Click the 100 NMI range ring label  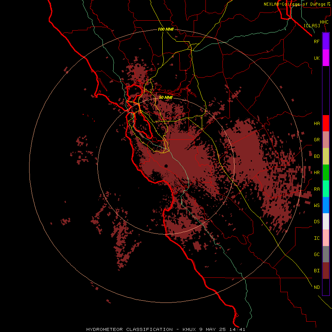tap(166, 29)
